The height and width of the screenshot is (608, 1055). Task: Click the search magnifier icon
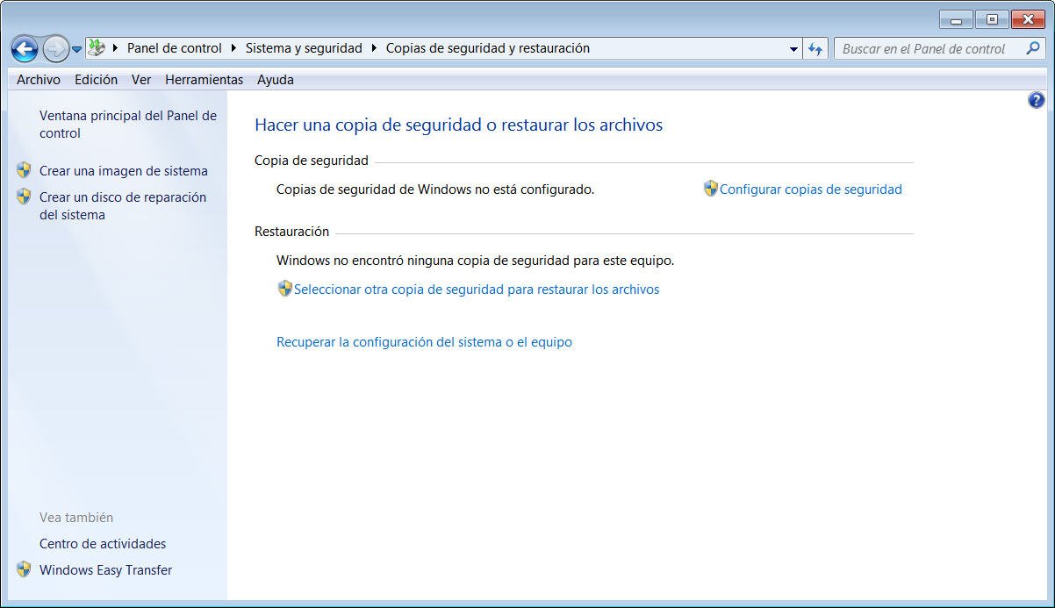[1032, 48]
